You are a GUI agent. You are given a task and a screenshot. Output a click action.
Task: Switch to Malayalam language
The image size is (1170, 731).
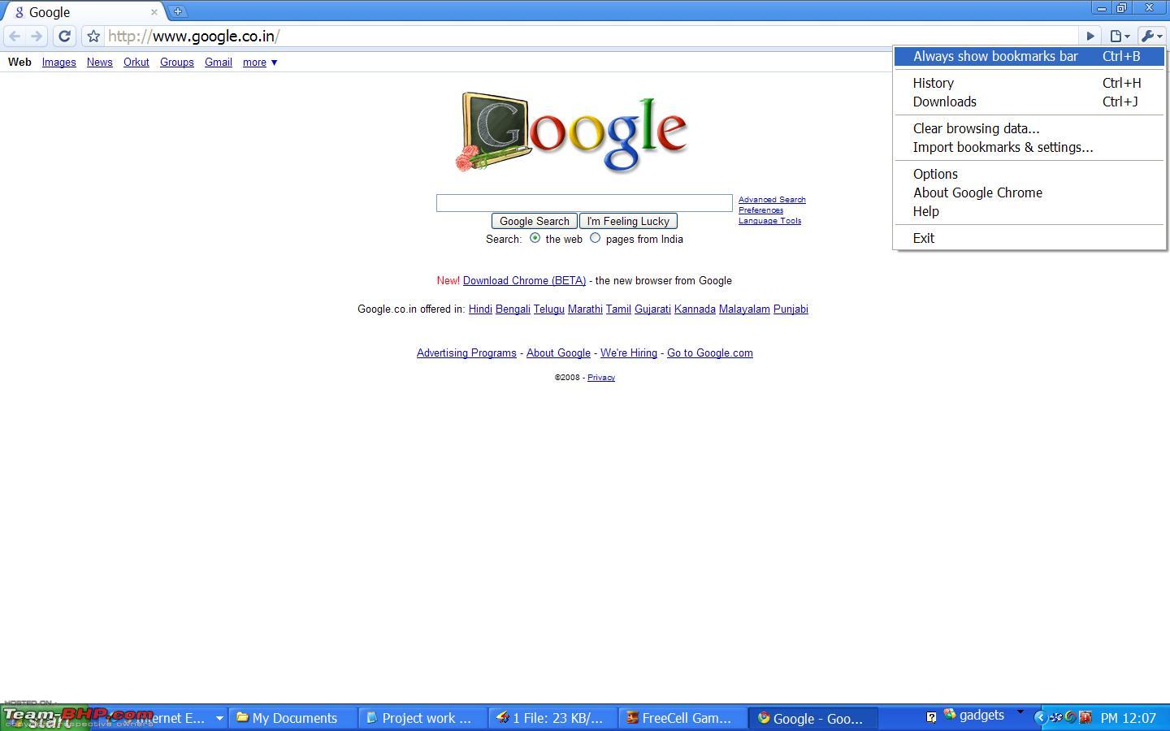tap(744, 309)
